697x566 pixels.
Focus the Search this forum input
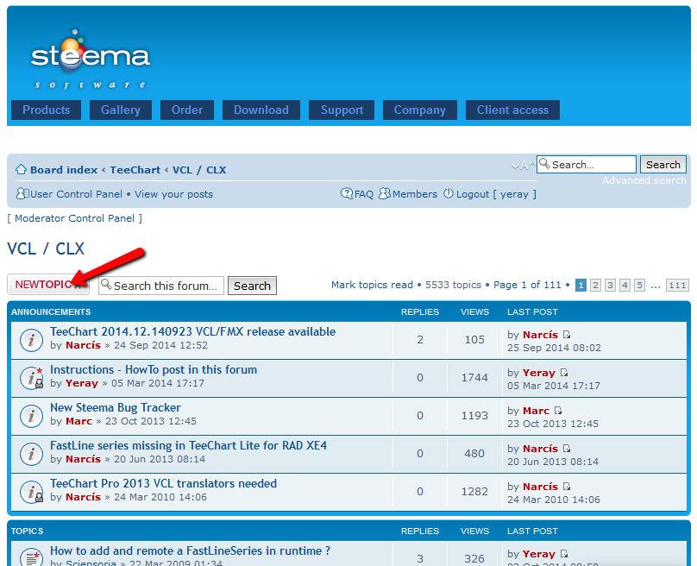161,286
